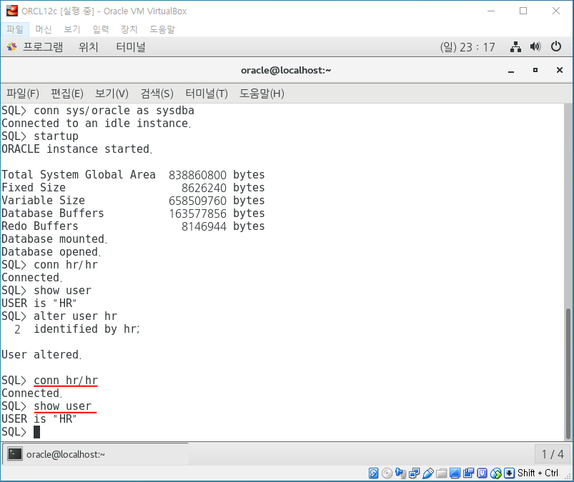
Task: Click the 'Database opened.' line
Action: pyautogui.click(x=51, y=251)
